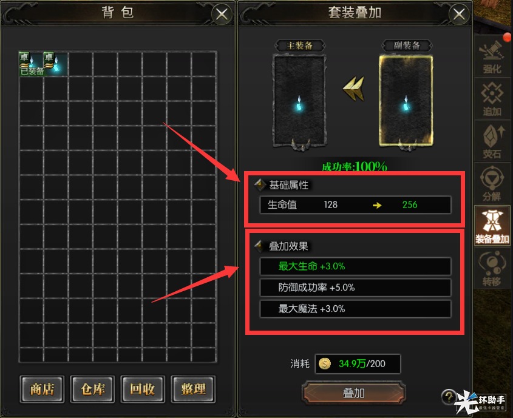The image size is (513, 418).
Task: Click the 副装备 secondary equipment slot
Action: (406, 101)
